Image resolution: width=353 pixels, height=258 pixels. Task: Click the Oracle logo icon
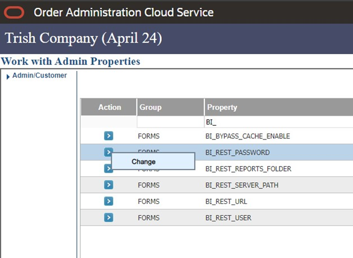tap(14, 13)
